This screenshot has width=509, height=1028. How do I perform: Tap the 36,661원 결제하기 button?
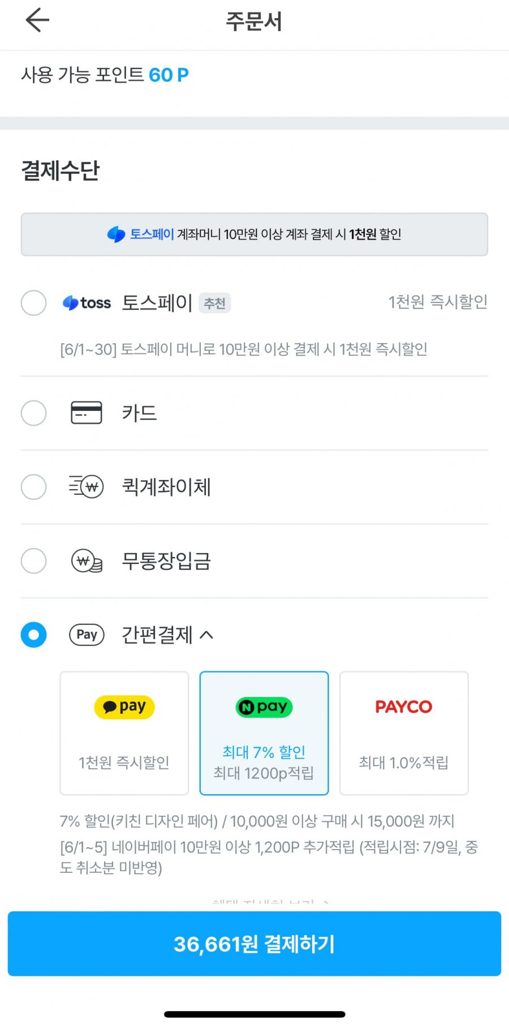point(255,944)
